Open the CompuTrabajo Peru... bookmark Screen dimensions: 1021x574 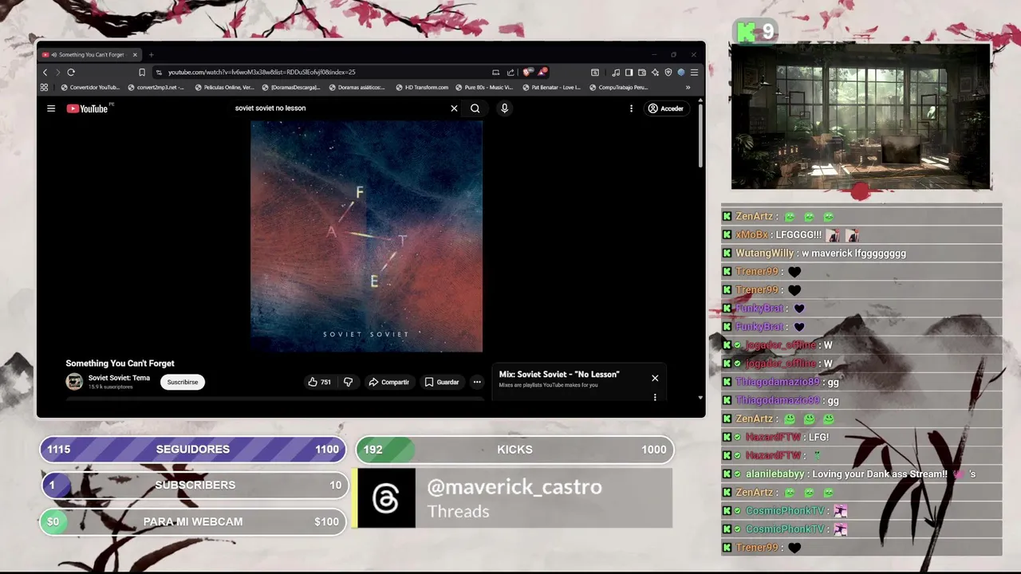pos(619,88)
